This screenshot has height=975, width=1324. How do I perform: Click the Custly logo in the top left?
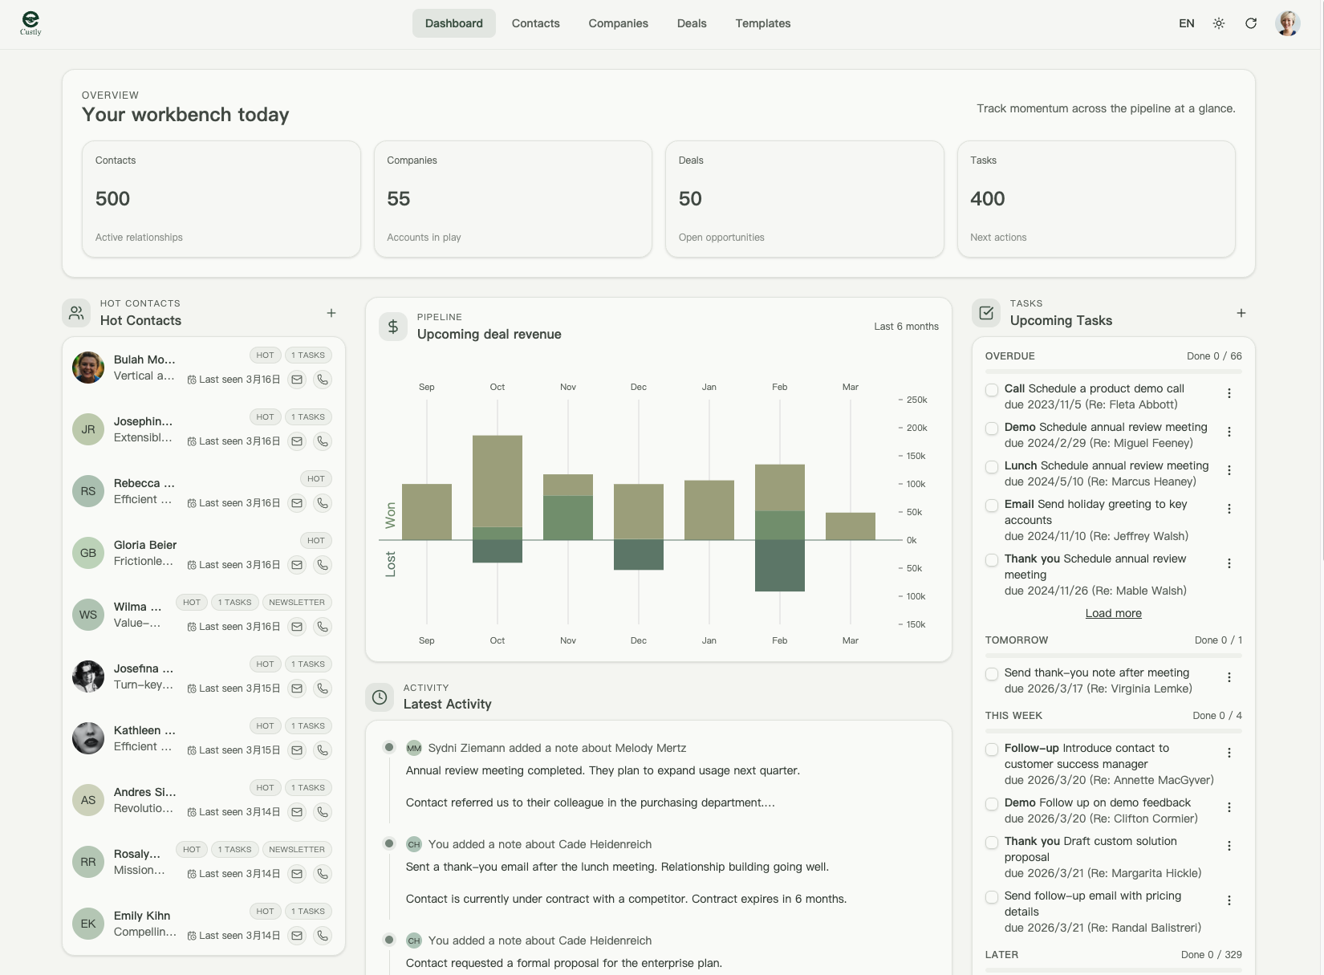[x=30, y=23]
